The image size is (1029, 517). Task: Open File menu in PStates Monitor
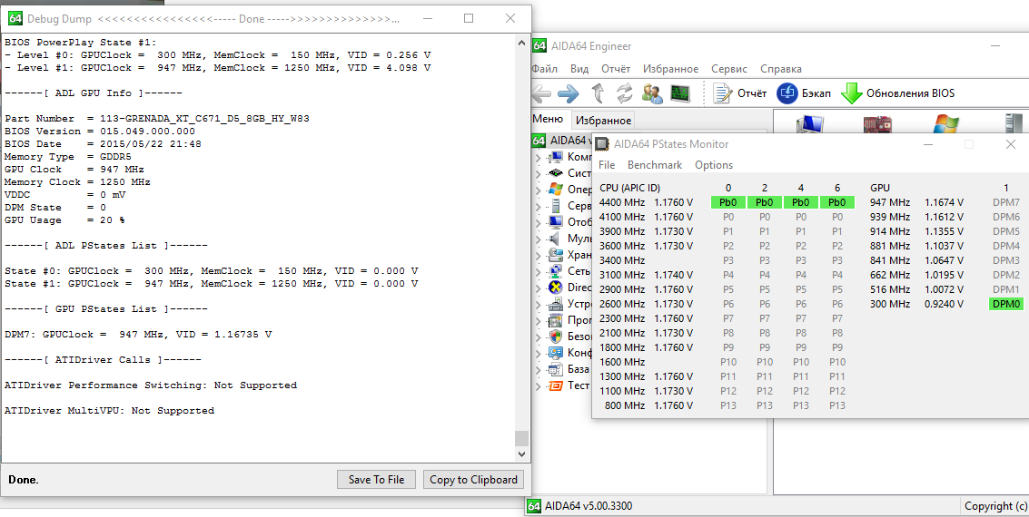(607, 165)
